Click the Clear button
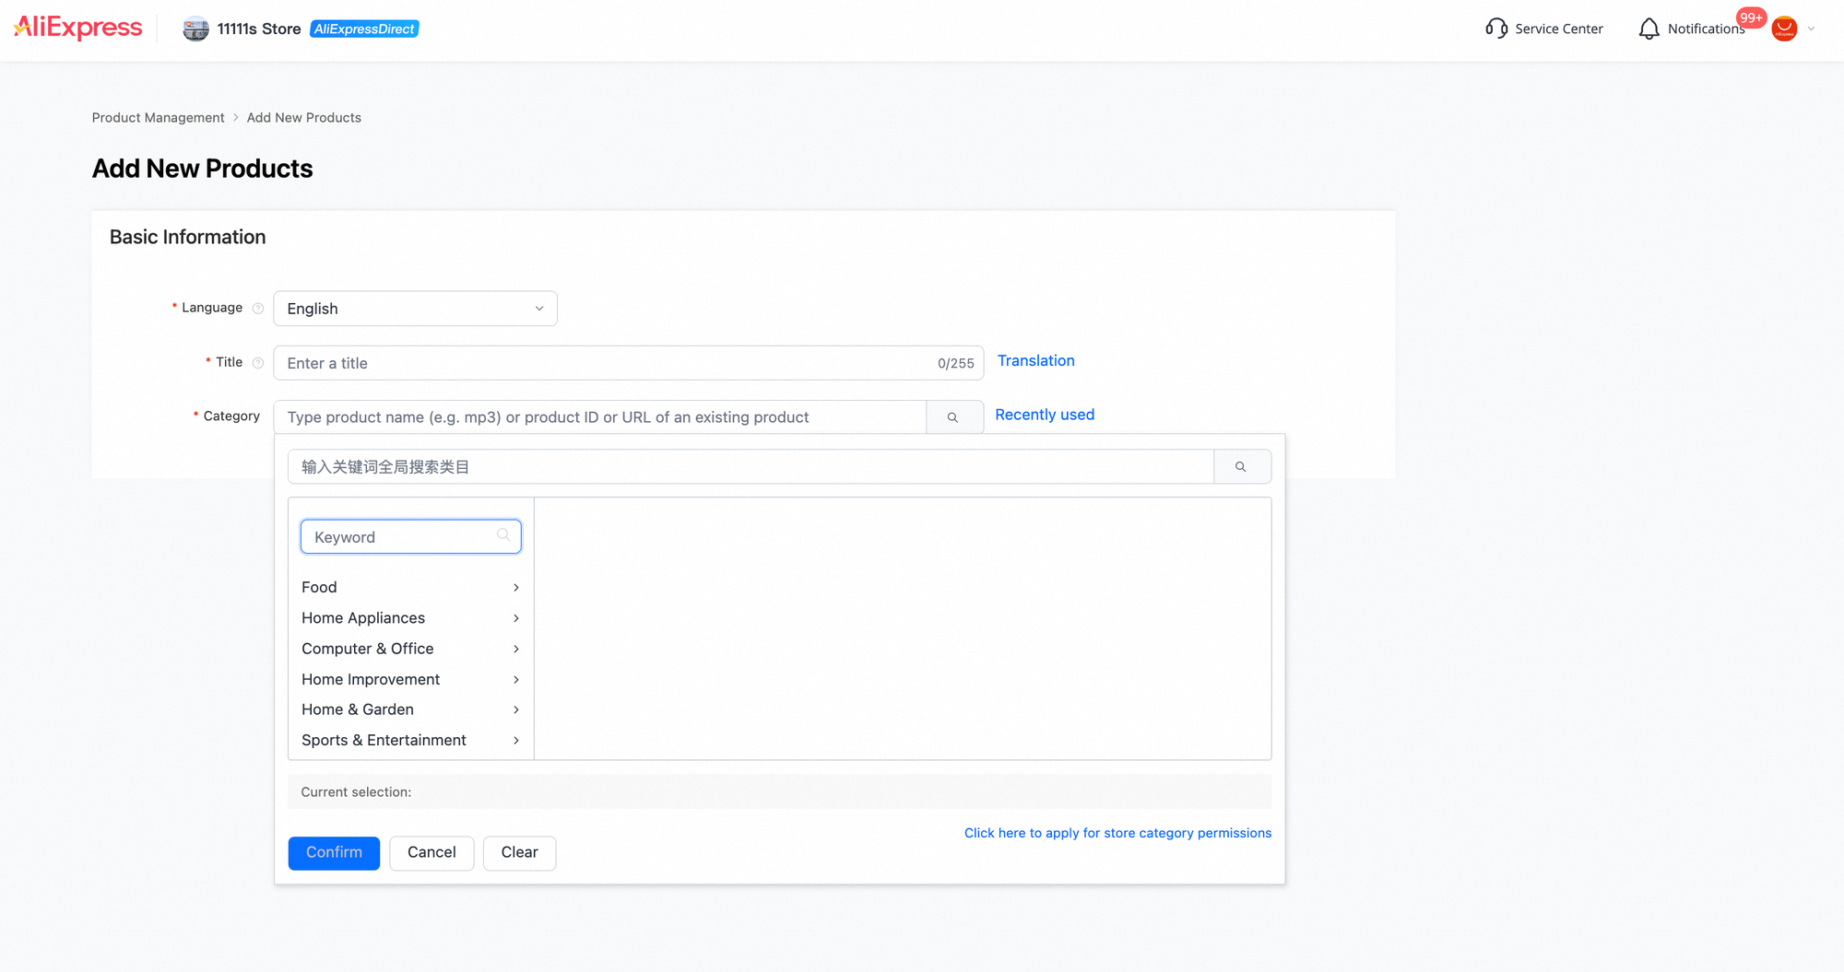This screenshot has height=972, width=1844. pyautogui.click(x=520, y=853)
